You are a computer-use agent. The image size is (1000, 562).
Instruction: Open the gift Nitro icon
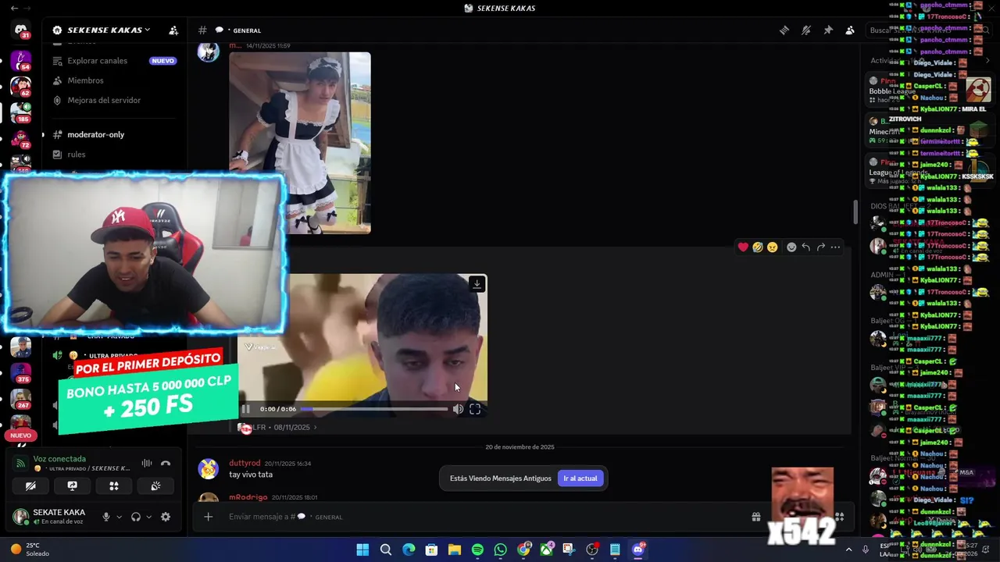coord(756,517)
